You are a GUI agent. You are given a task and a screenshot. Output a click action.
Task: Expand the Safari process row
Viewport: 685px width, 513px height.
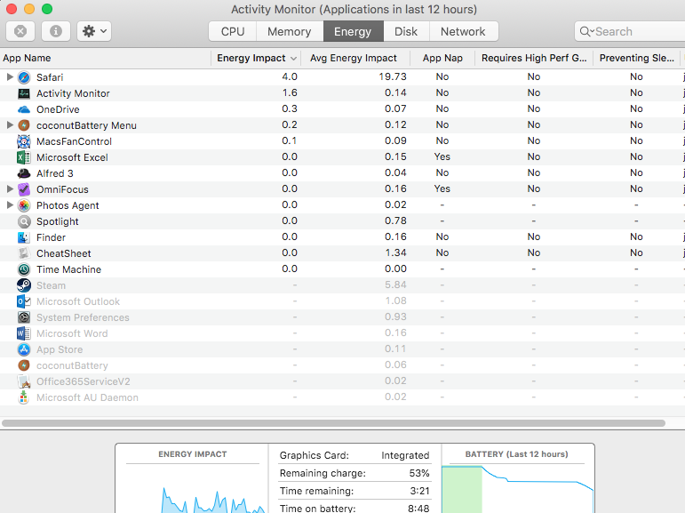click(10, 77)
